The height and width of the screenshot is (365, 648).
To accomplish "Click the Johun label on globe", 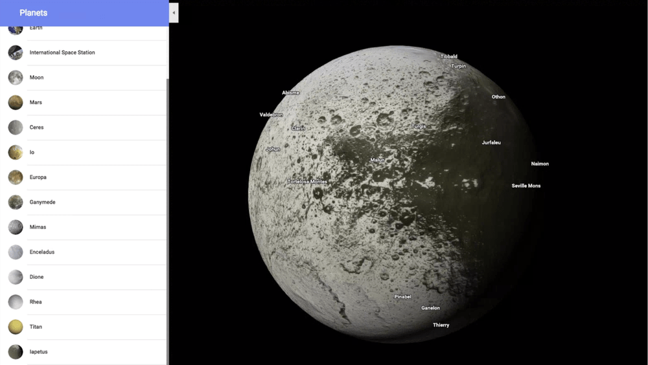I will coord(273,149).
